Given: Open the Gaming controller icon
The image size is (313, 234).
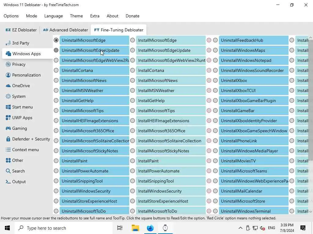Looking at the screenshot, I should pyautogui.click(x=8, y=128).
